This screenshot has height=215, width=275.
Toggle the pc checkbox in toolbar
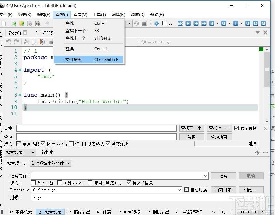pyautogui.click(x=165, y=23)
